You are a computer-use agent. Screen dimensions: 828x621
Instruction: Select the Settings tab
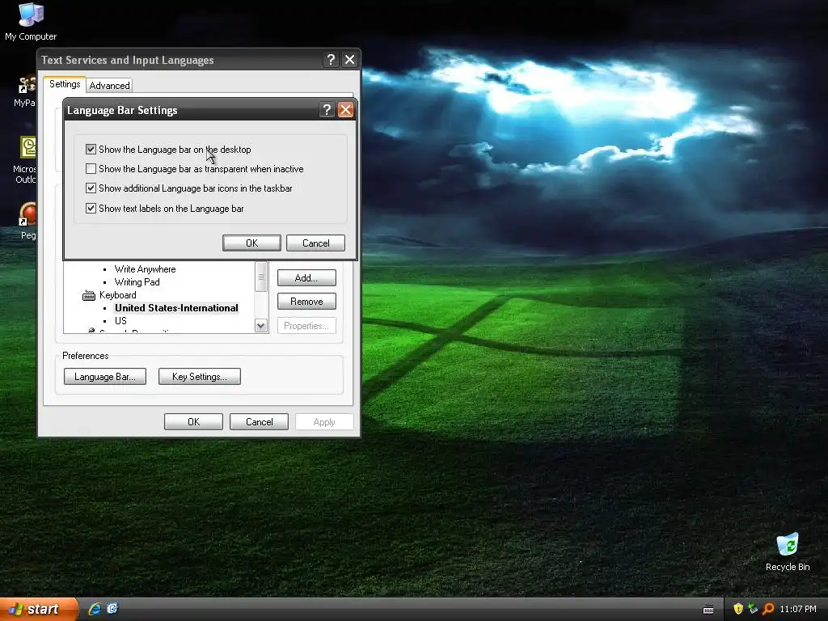click(65, 84)
